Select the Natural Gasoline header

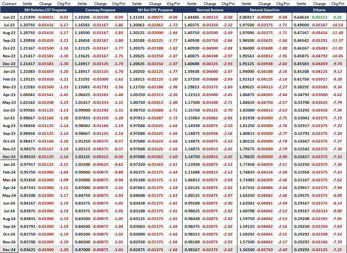coord(265,10)
